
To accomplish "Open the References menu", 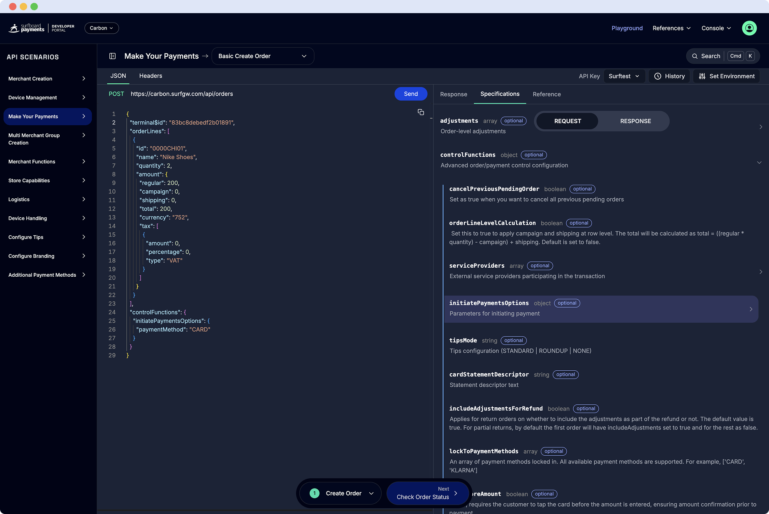I will 671,28.
